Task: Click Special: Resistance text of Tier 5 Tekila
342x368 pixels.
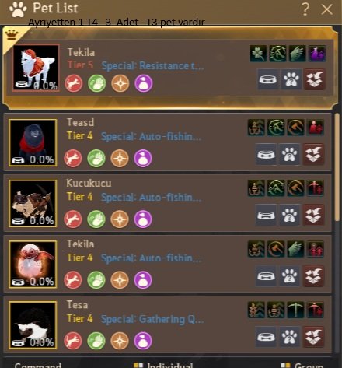Action: click(x=152, y=66)
